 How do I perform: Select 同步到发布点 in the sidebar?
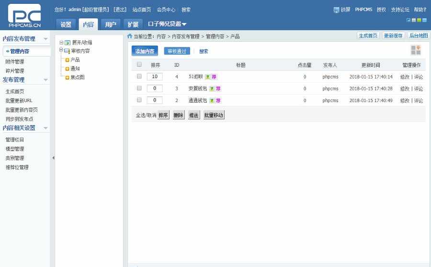click(x=19, y=119)
